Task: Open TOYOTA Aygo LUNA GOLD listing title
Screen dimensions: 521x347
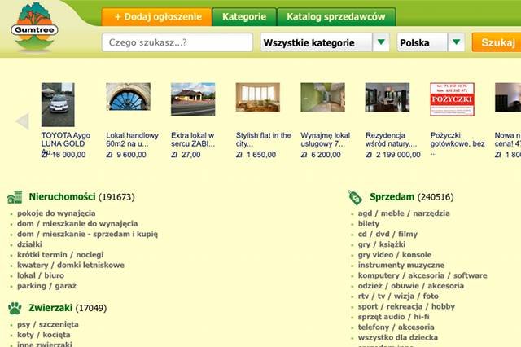Action: (x=66, y=139)
